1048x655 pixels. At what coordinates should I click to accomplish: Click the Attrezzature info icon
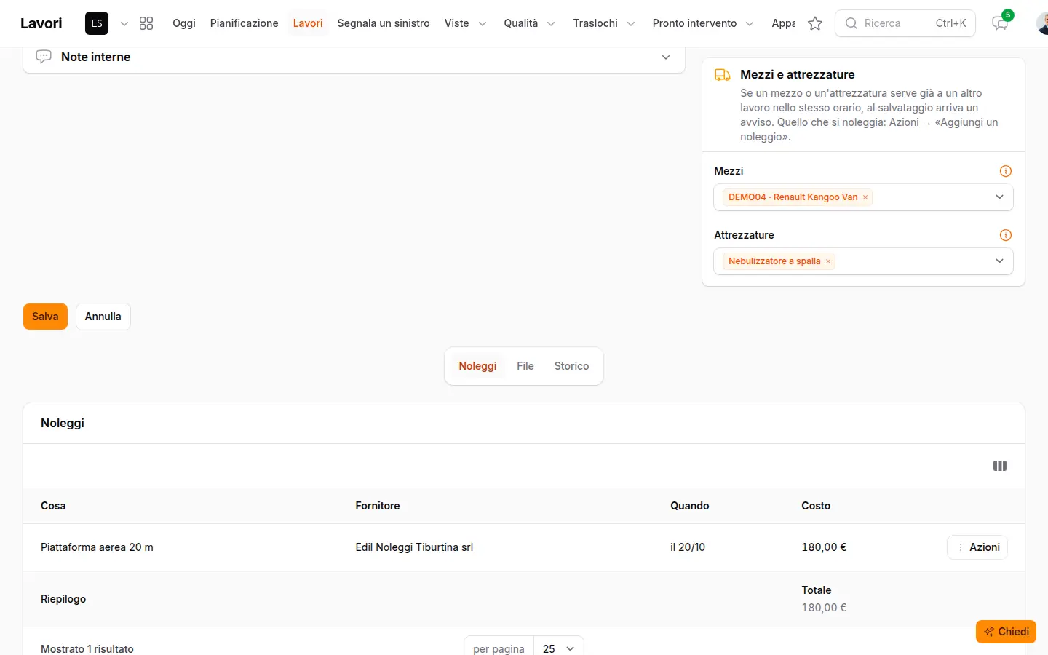click(x=1006, y=235)
